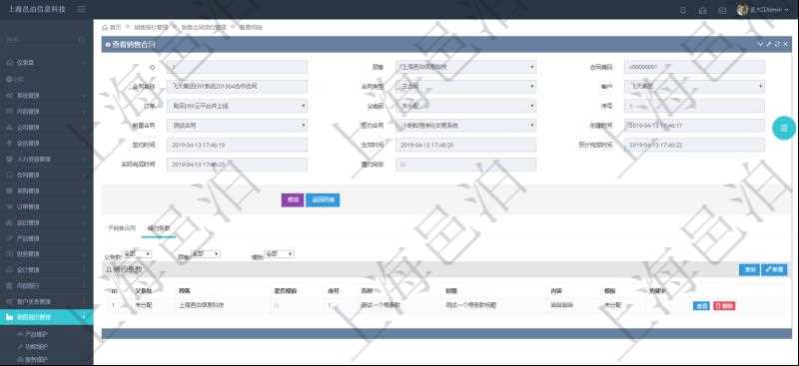Select the 履约条款 tab
799x366 pixels.
coord(159,228)
